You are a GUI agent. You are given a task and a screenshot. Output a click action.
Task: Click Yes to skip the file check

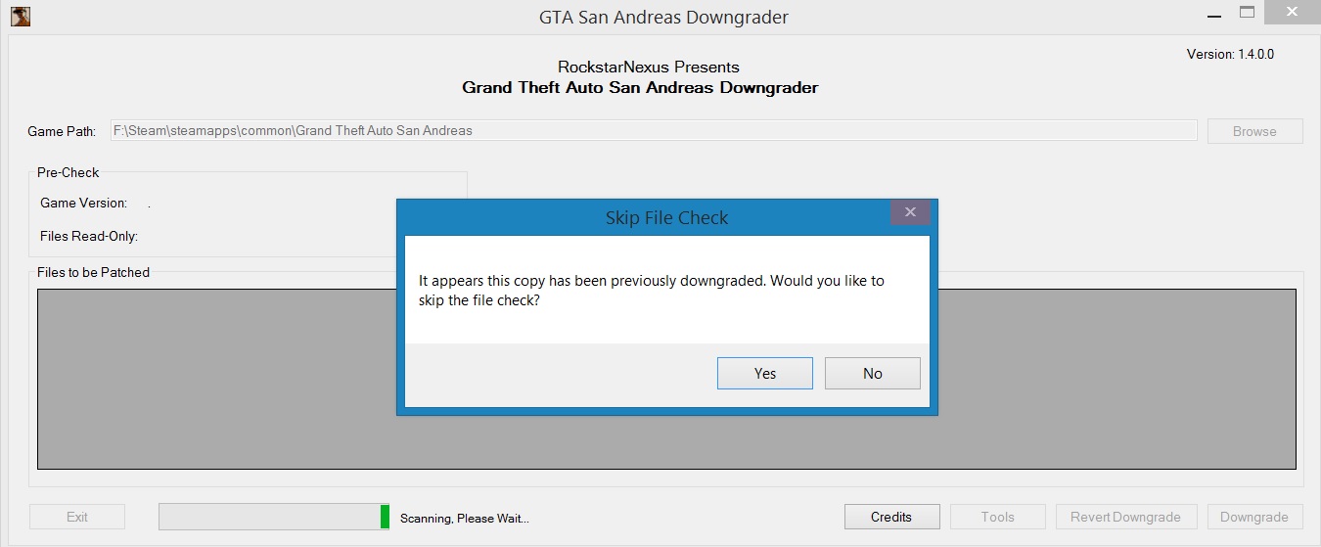click(764, 373)
